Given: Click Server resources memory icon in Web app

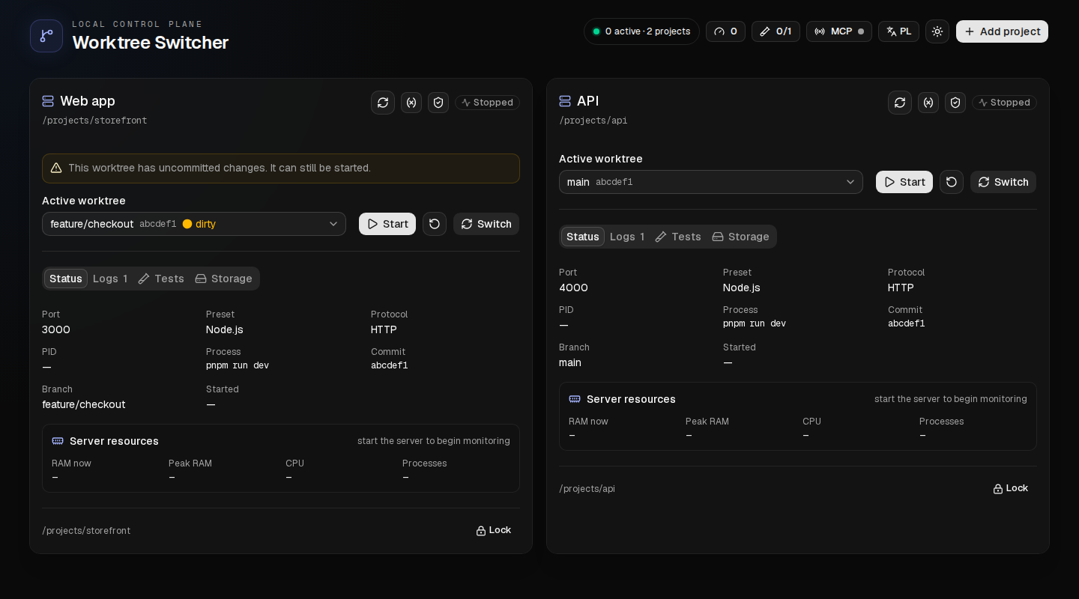Looking at the screenshot, I should (58, 441).
